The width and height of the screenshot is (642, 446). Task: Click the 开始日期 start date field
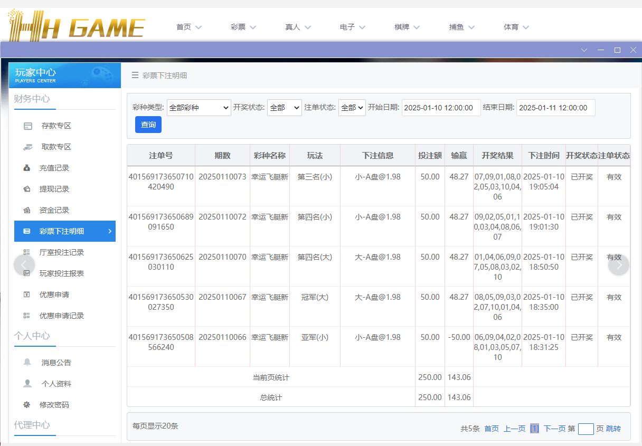click(441, 107)
